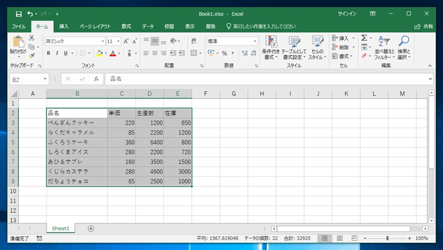Switch to the Insert tab
The height and width of the screenshot is (250, 443).
[64, 27]
